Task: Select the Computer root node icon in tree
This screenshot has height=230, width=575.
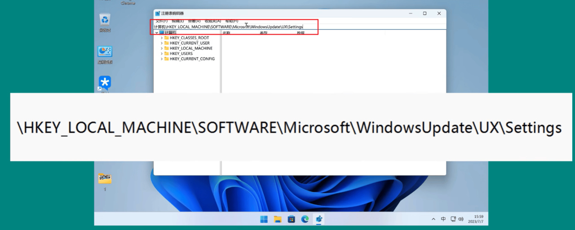Action: pos(162,33)
